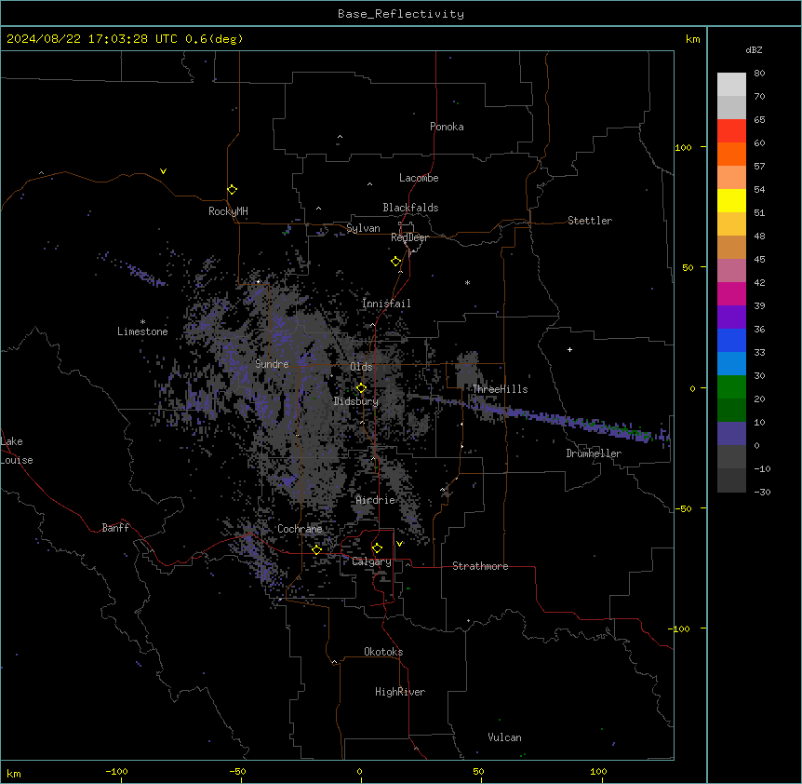Pick the light gray swatch above 70 dBZ
Image resolution: width=802 pixels, height=784 pixels.
click(x=731, y=85)
